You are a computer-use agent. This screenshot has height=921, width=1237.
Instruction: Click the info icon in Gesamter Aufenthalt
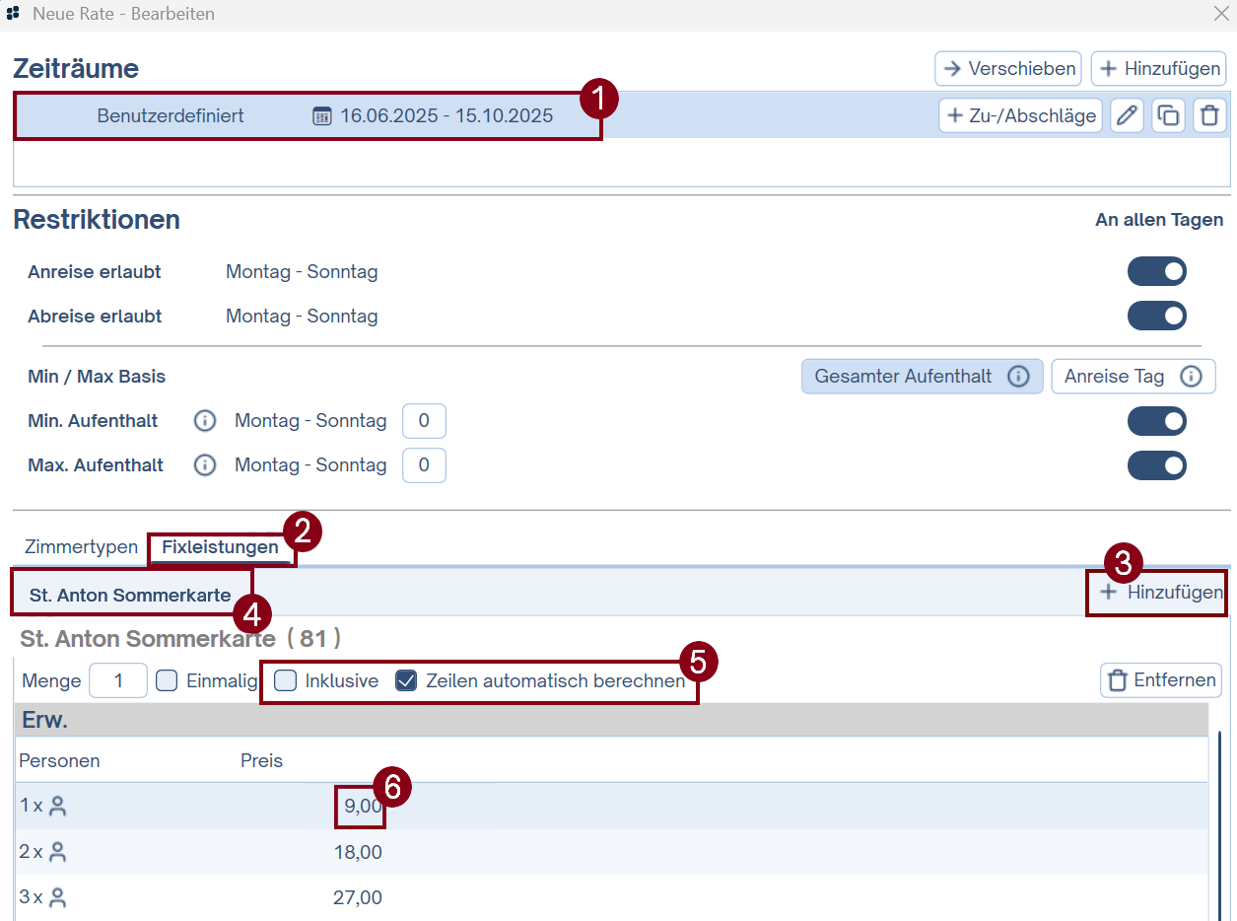pyautogui.click(x=1018, y=377)
